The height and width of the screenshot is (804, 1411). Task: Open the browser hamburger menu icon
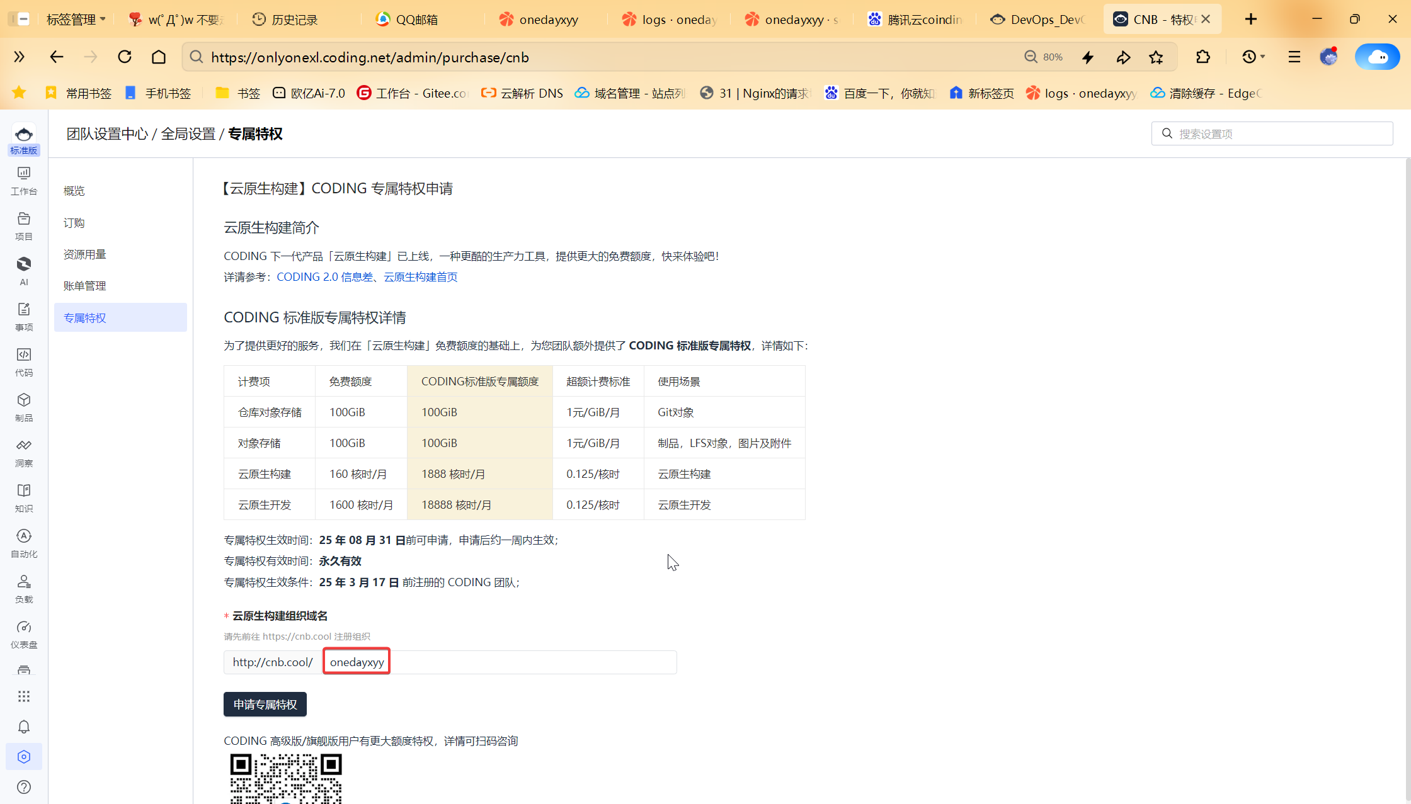(1294, 57)
